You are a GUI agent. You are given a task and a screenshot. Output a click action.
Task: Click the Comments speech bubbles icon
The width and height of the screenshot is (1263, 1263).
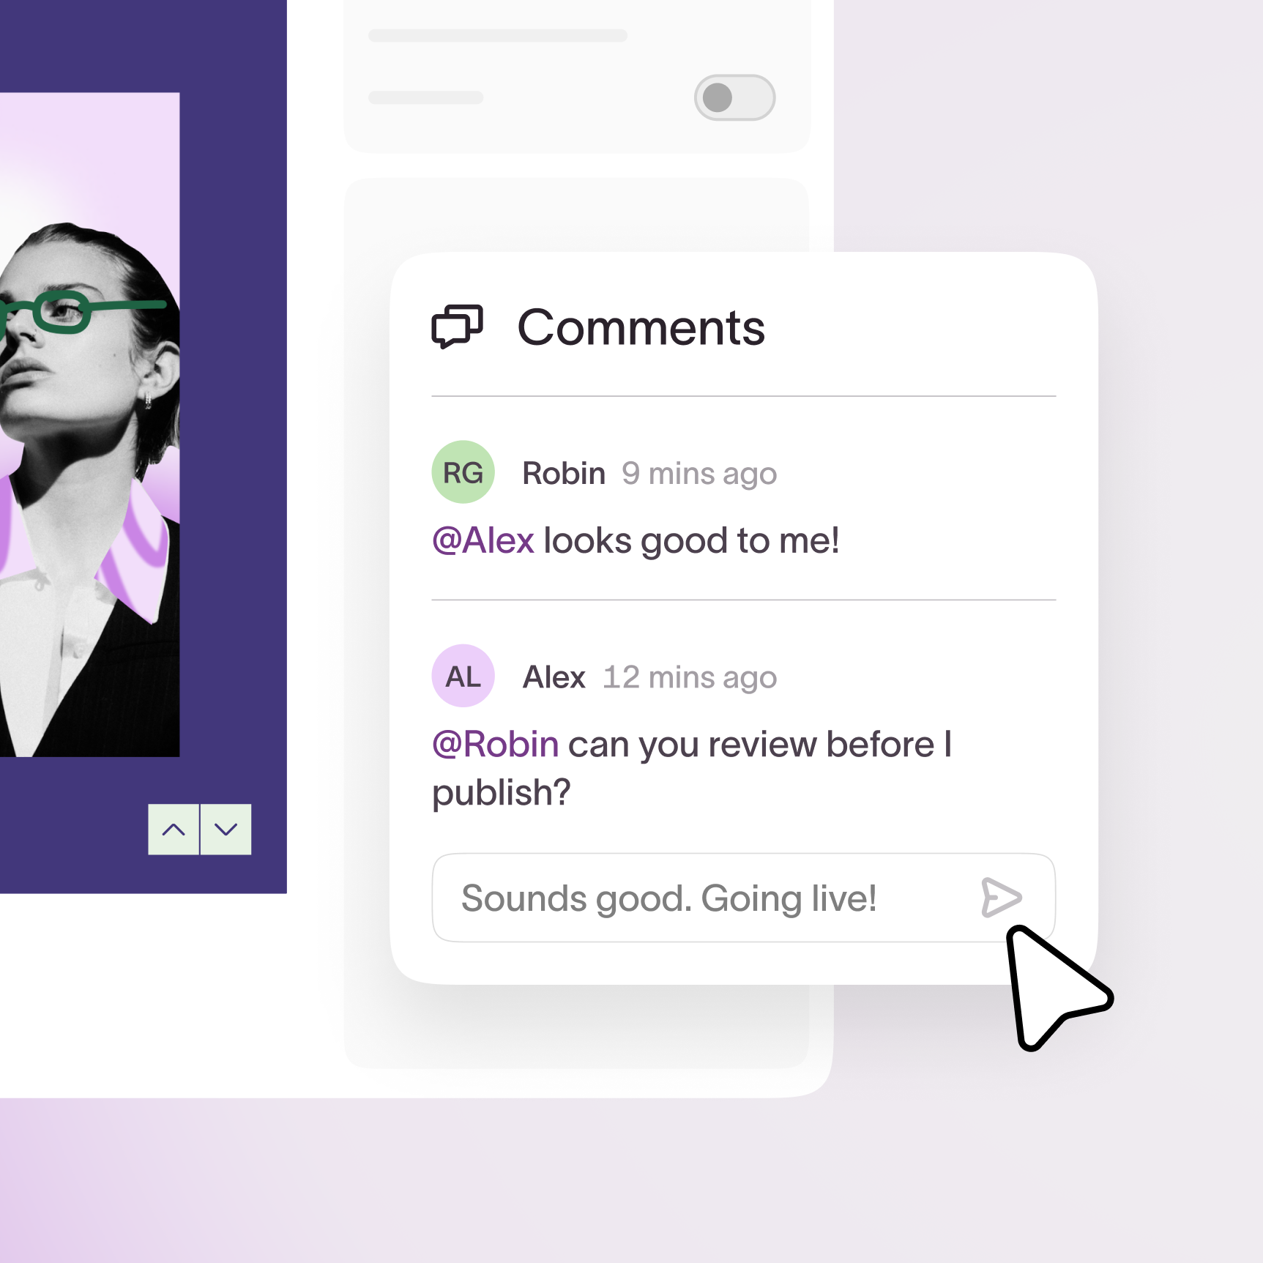point(457,327)
